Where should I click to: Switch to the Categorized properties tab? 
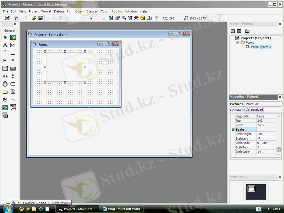click(x=254, y=110)
